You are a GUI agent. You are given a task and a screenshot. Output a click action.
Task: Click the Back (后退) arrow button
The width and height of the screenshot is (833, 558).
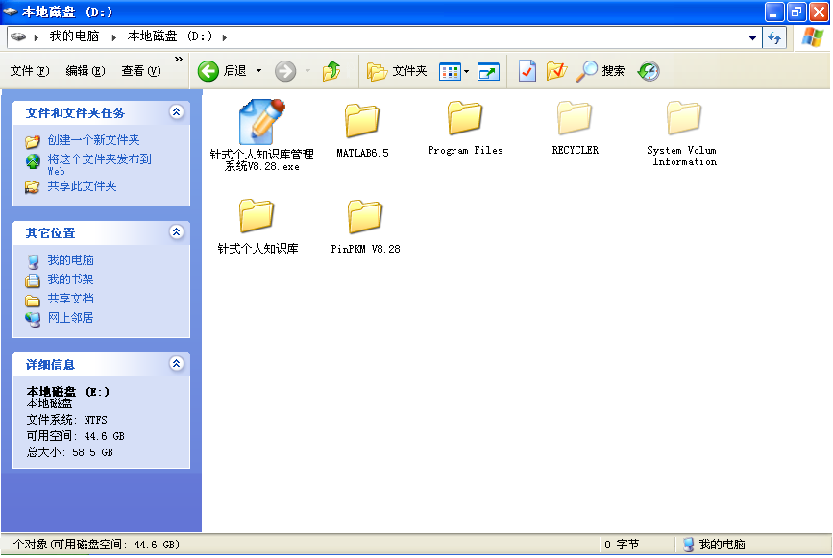pos(209,71)
